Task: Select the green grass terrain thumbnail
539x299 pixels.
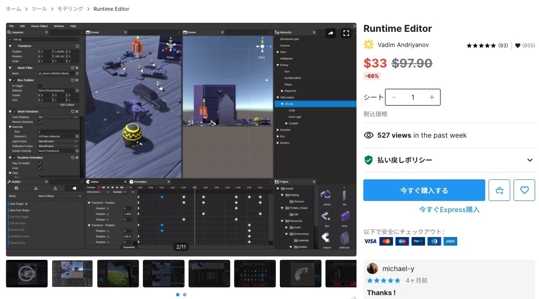Action: coord(118,273)
